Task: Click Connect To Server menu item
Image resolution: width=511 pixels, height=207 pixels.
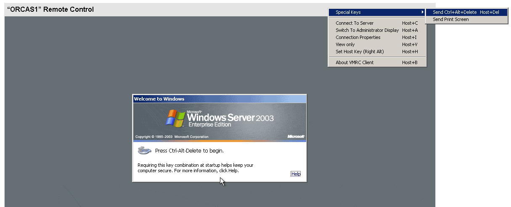Action: click(x=377, y=23)
